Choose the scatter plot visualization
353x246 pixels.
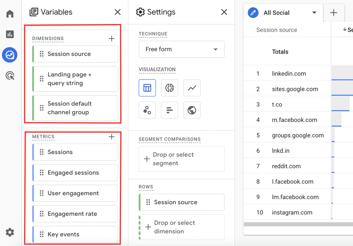pyautogui.click(x=147, y=110)
